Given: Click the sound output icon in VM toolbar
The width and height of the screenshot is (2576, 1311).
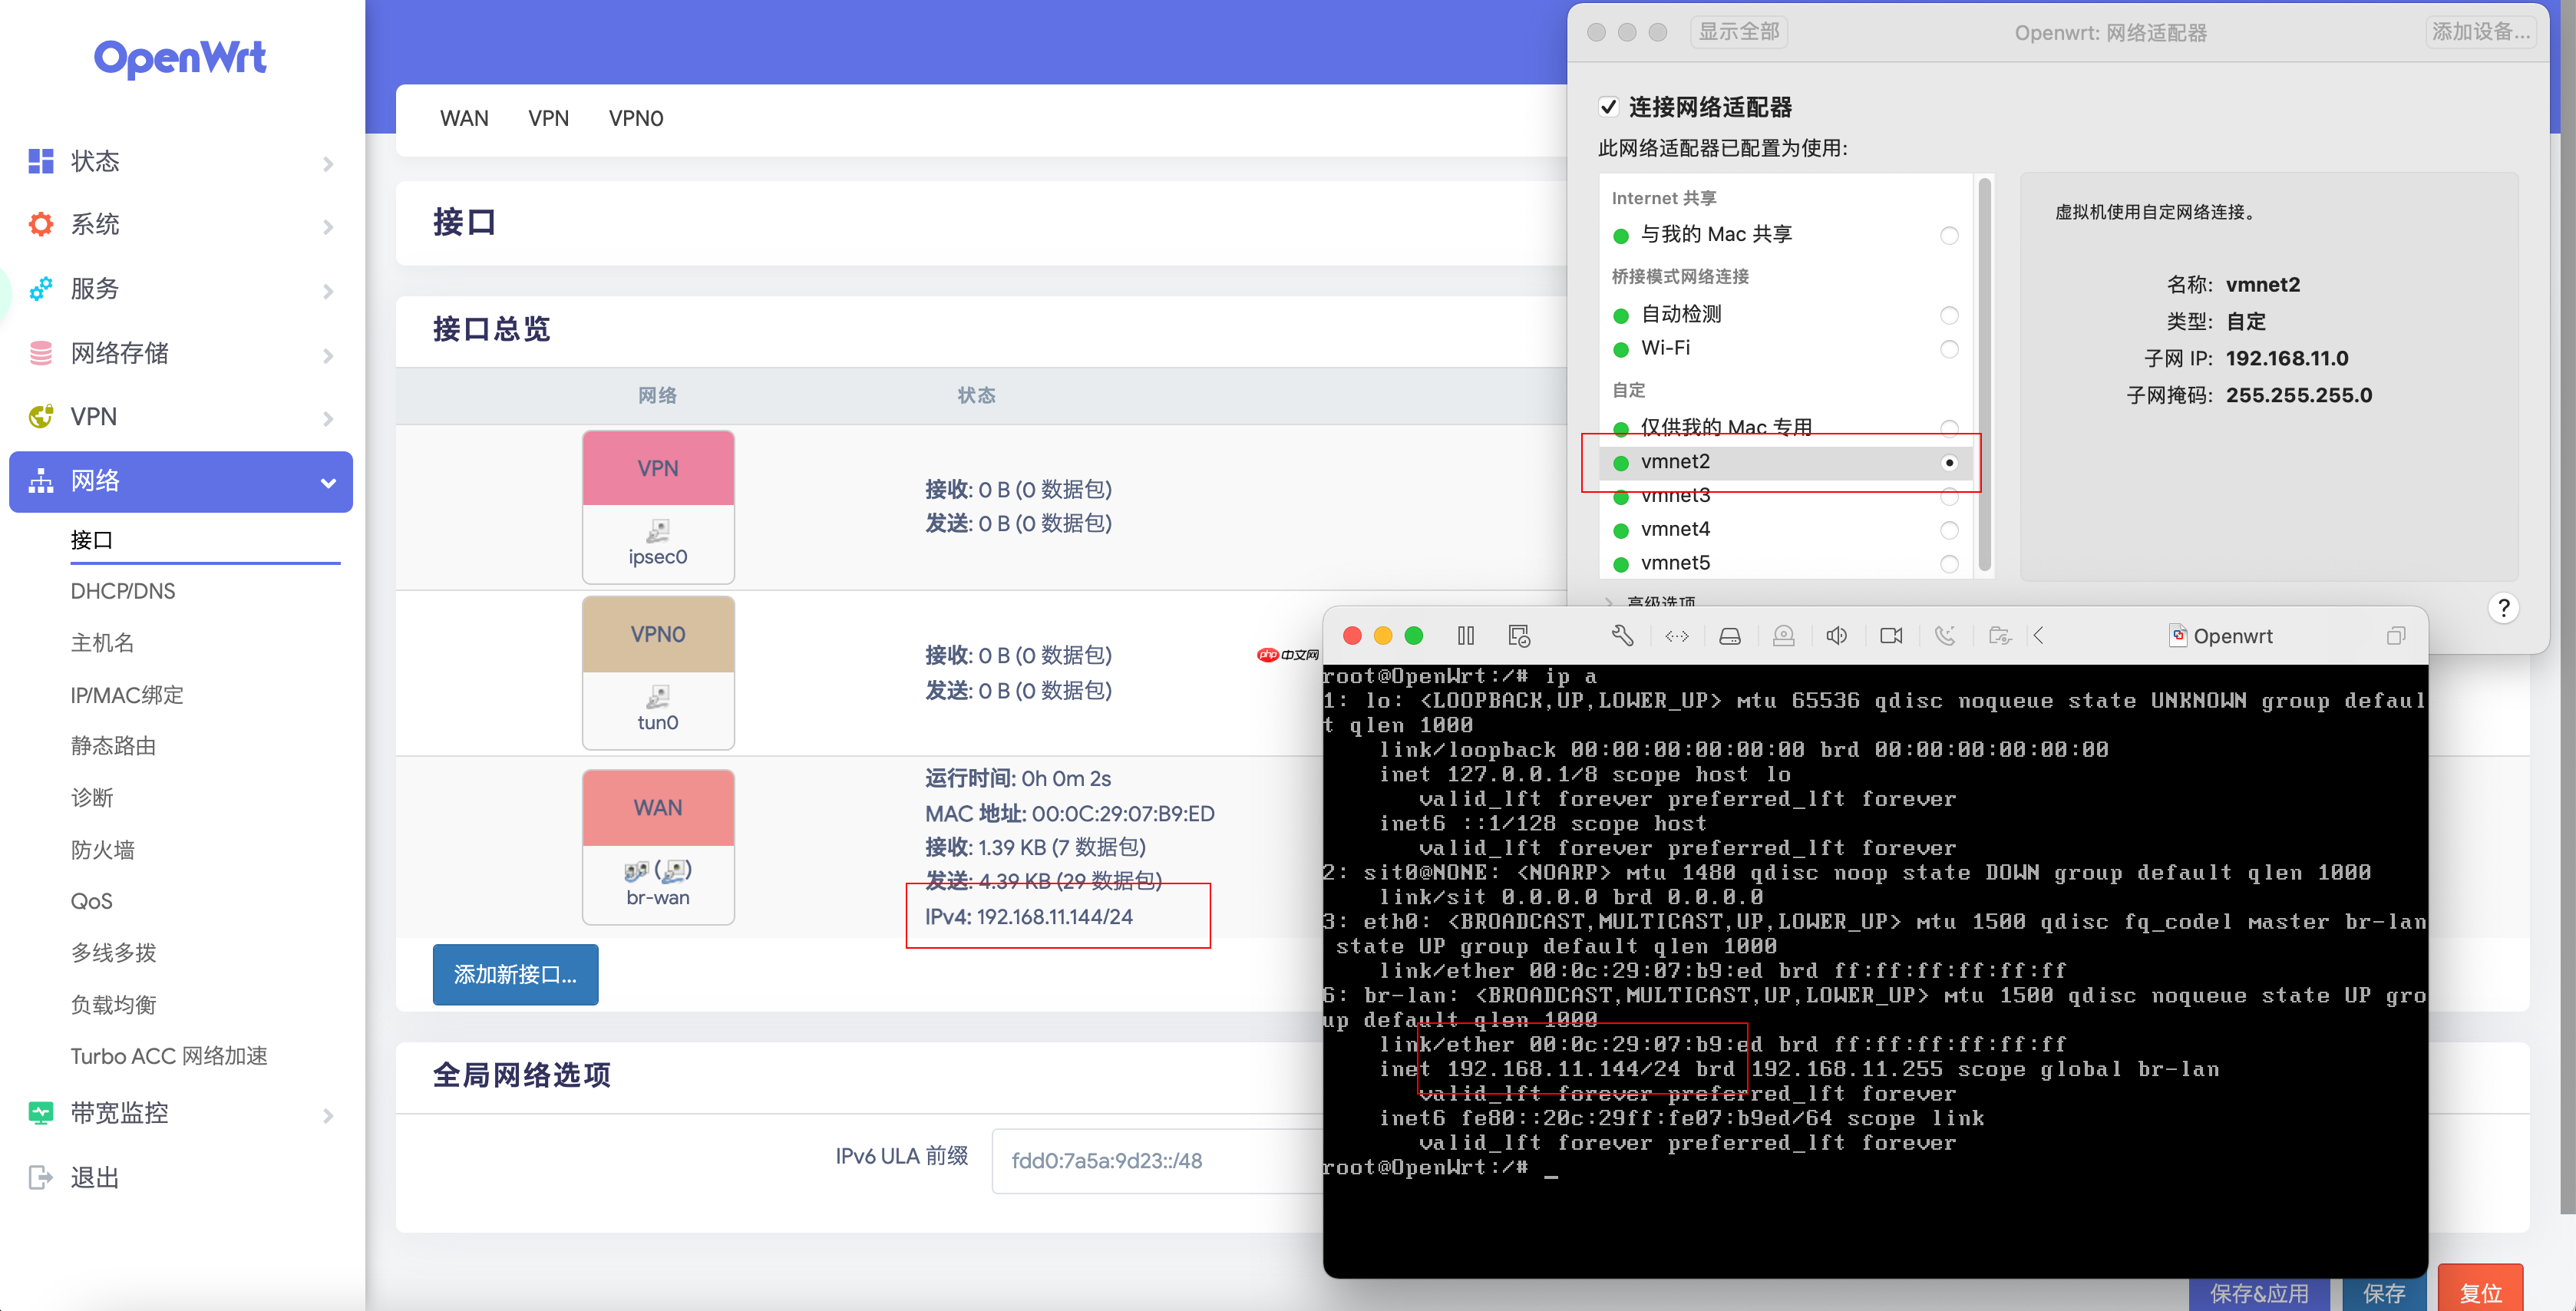Looking at the screenshot, I should (x=1838, y=635).
